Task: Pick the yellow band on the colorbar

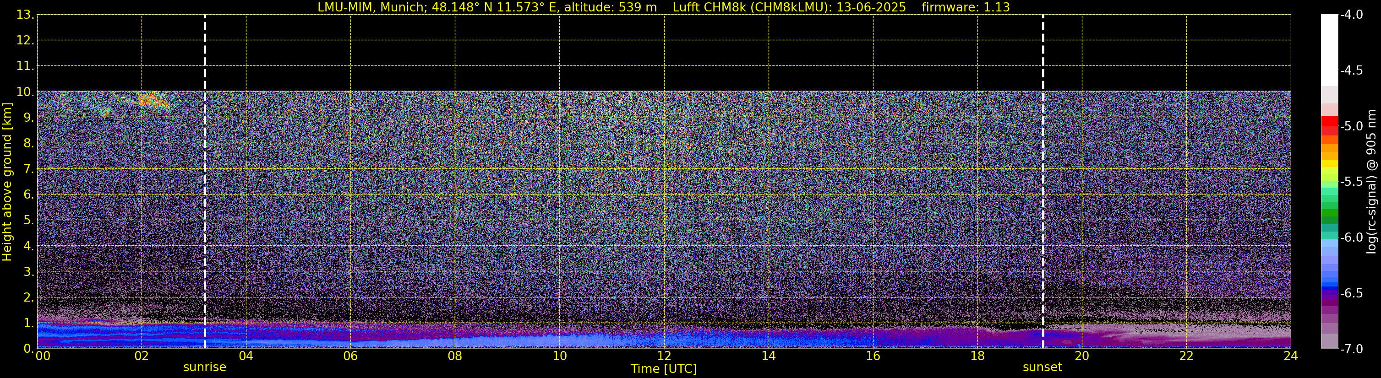Action: [x=1330, y=163]
